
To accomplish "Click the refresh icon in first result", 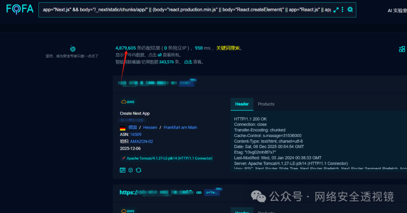I will pyautogui.click(x=139, y=170).
